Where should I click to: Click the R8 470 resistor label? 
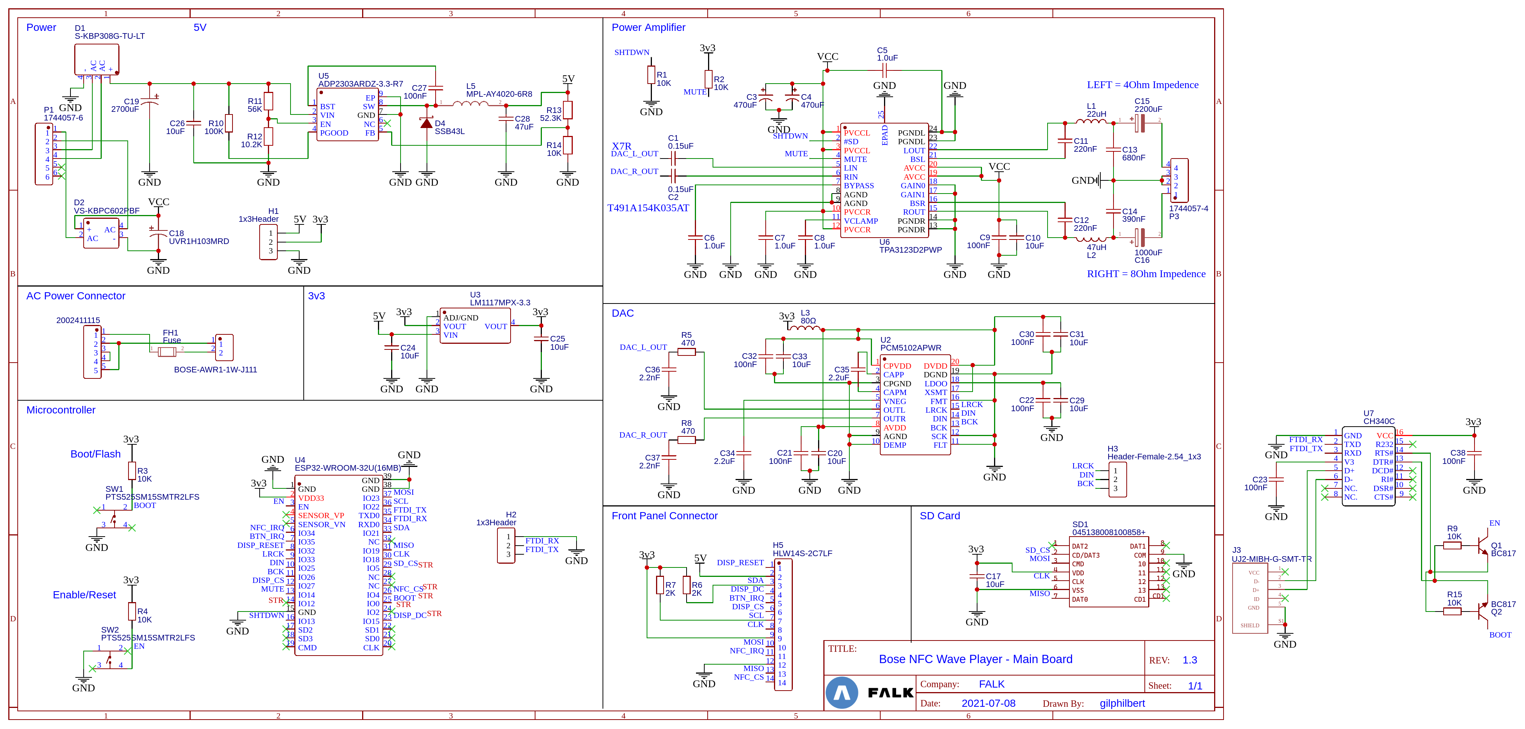click(687, 427)
